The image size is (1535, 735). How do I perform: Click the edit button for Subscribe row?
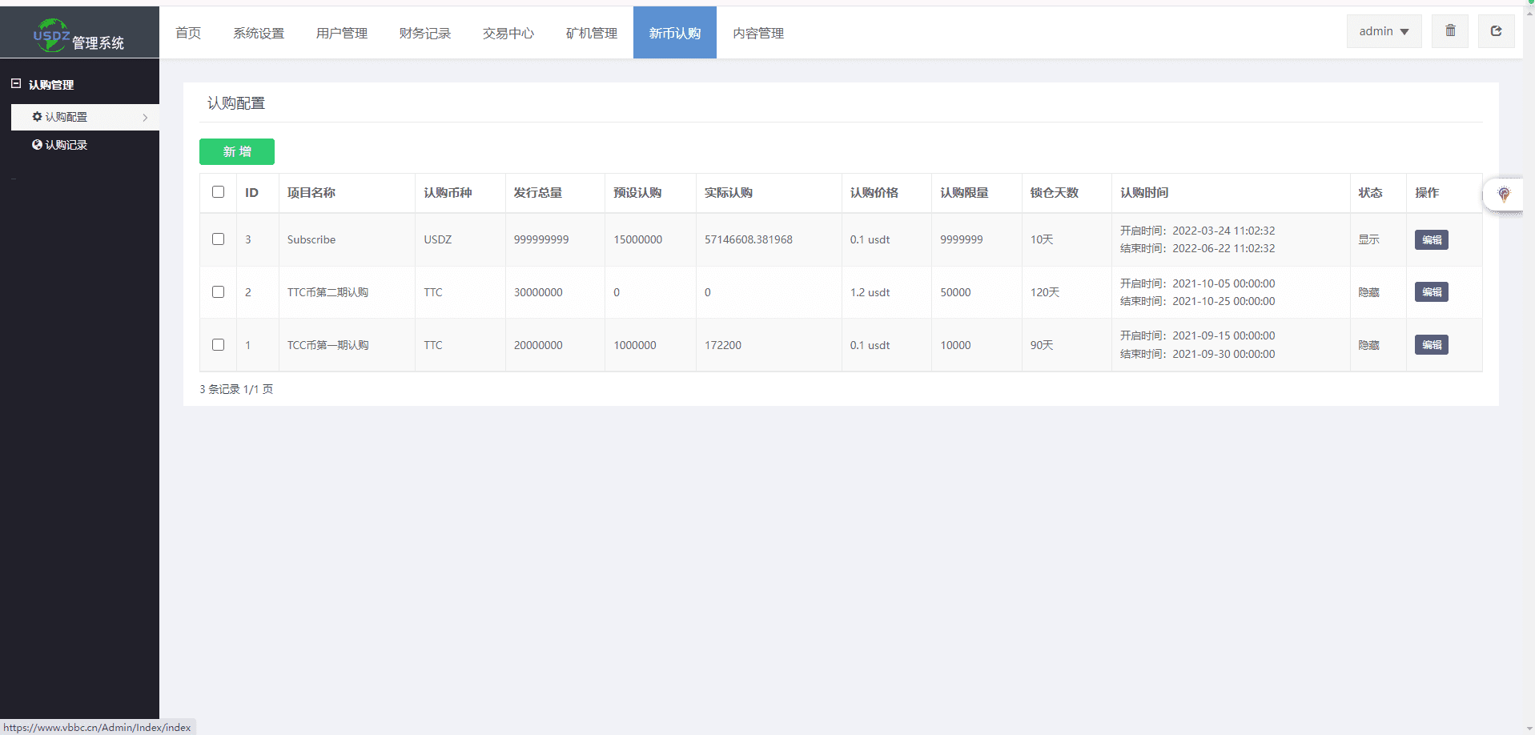click(x=1431, y=239)
